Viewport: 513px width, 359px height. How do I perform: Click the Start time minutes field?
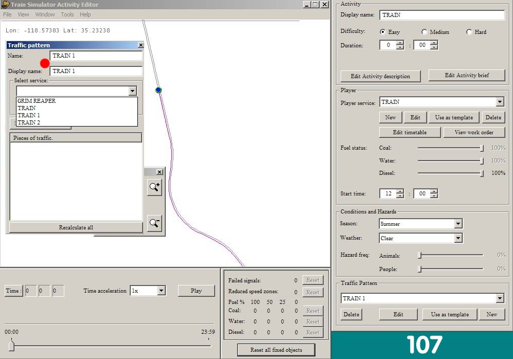coord(422,193)
